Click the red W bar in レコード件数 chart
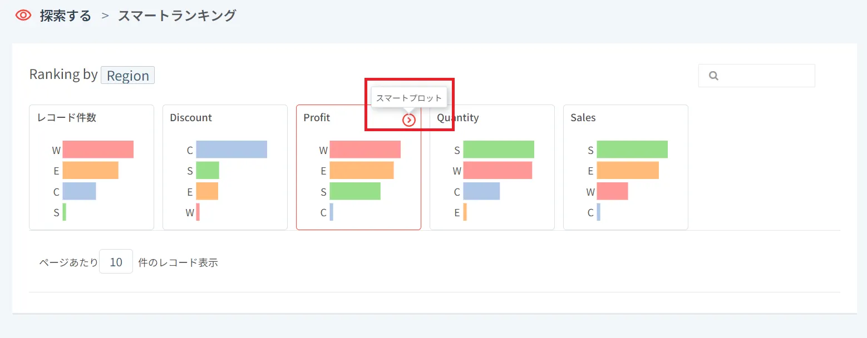The width and height of the screenshot is (867, 338). pos(98,150)
